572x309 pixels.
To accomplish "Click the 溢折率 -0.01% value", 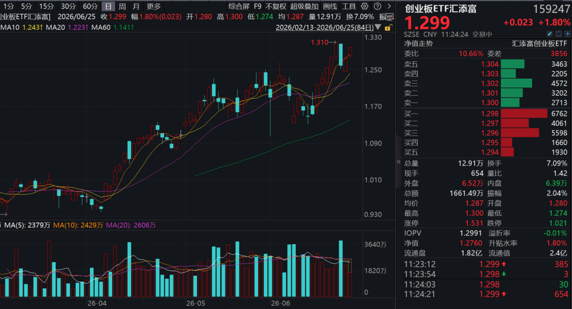I will pos(555,233).
